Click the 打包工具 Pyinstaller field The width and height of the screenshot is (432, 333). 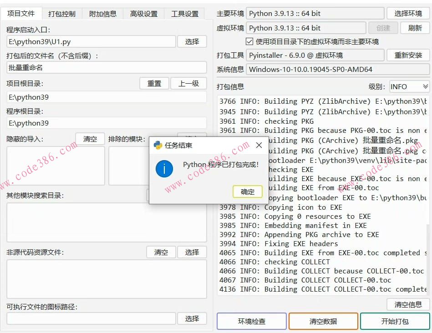coord(315,55)
